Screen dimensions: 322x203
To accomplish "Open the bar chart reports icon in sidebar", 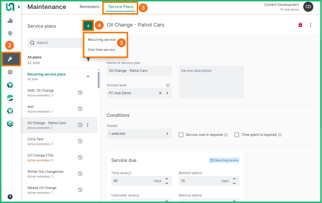I will click(x=10, y=21).
